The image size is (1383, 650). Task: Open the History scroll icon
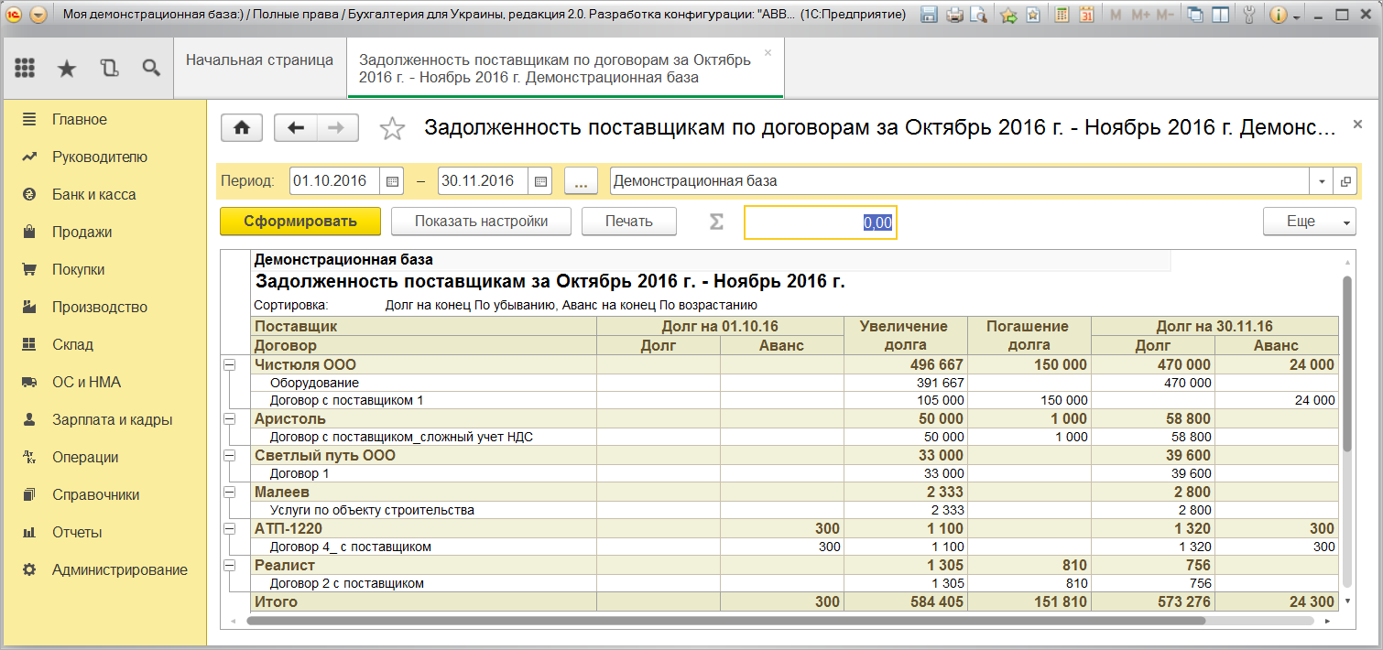tap(109, 68)
